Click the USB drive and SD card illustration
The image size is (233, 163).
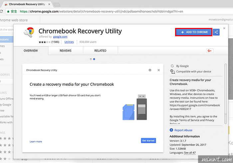coord(134,107)
